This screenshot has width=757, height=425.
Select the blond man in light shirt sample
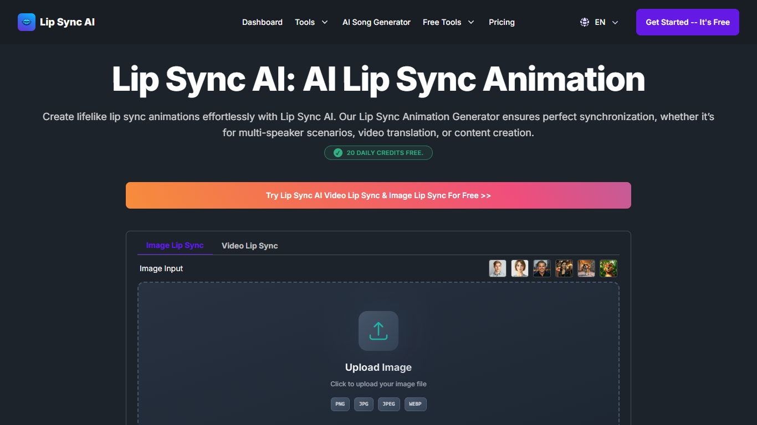tap(498, 268)
